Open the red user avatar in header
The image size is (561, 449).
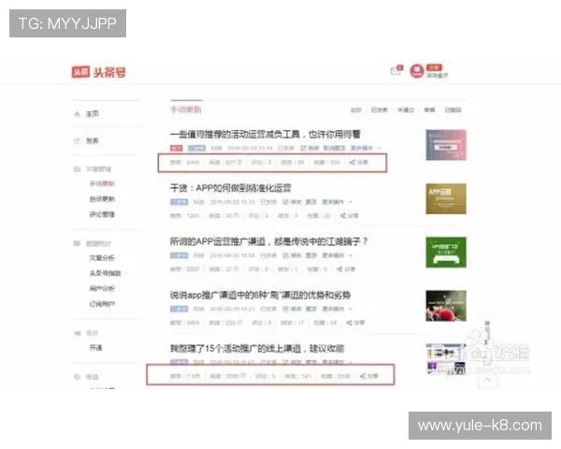tap(417, 71)
